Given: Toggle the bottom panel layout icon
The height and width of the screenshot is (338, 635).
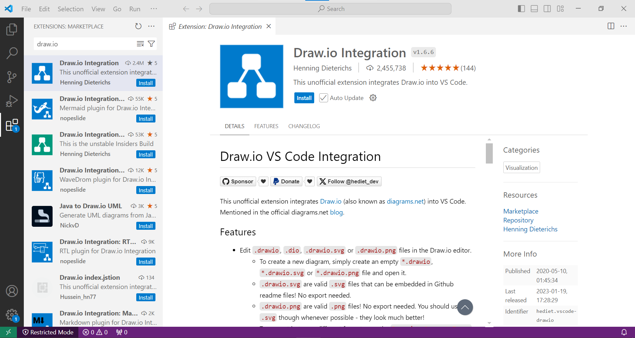Looking at the screenshot, I should 534,9.
